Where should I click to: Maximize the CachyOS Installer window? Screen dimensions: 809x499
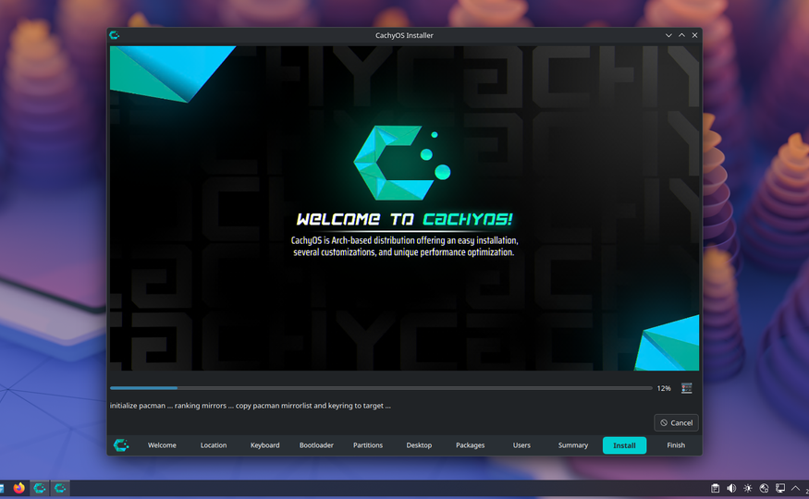(x=681, y=35)
